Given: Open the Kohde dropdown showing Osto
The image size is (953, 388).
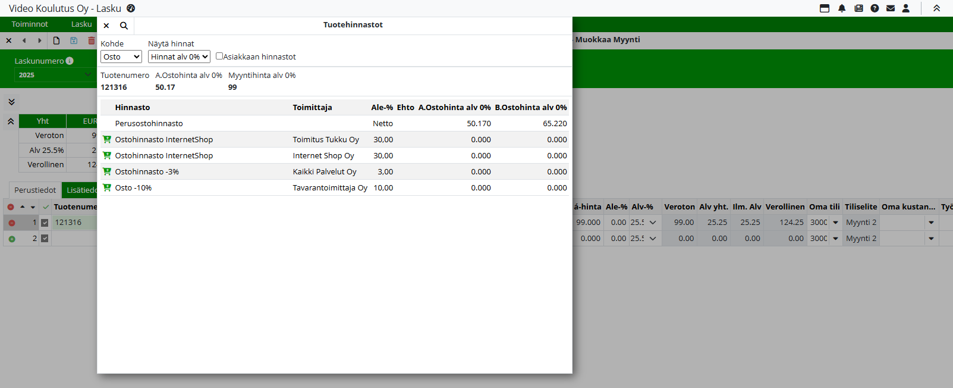Looking at the screenshot, I should pos(121,57).
